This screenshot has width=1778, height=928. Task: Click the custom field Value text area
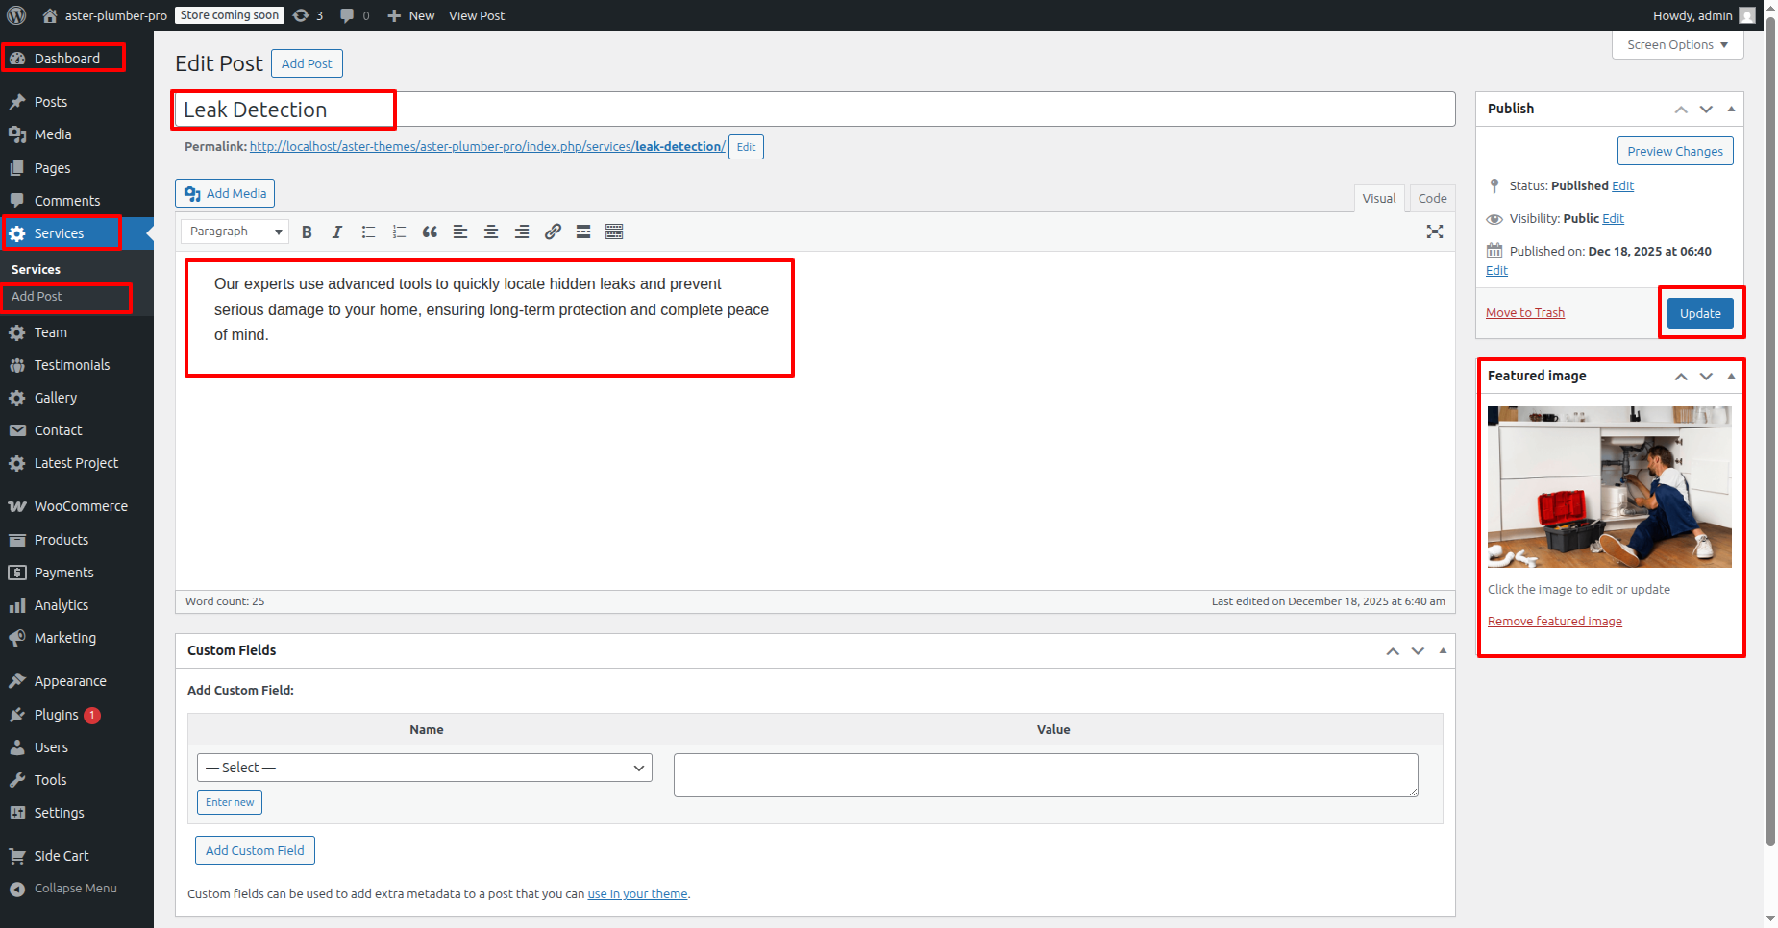(x=1046, y=775)
